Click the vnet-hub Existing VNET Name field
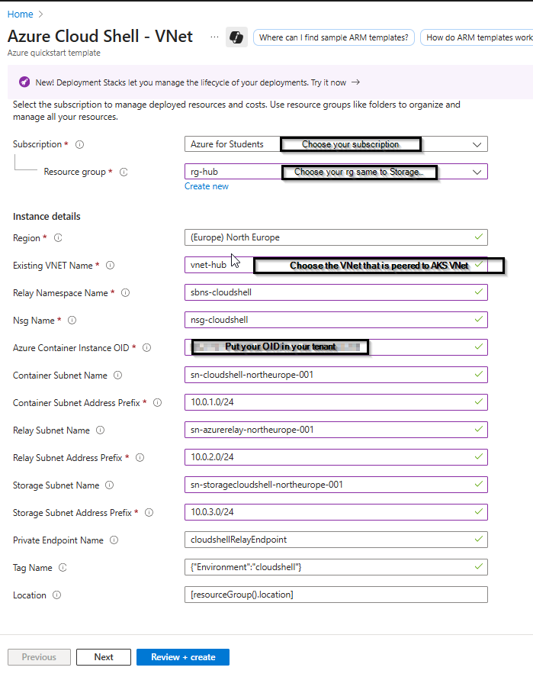This screenshot has height=677, width=533. 336,265
